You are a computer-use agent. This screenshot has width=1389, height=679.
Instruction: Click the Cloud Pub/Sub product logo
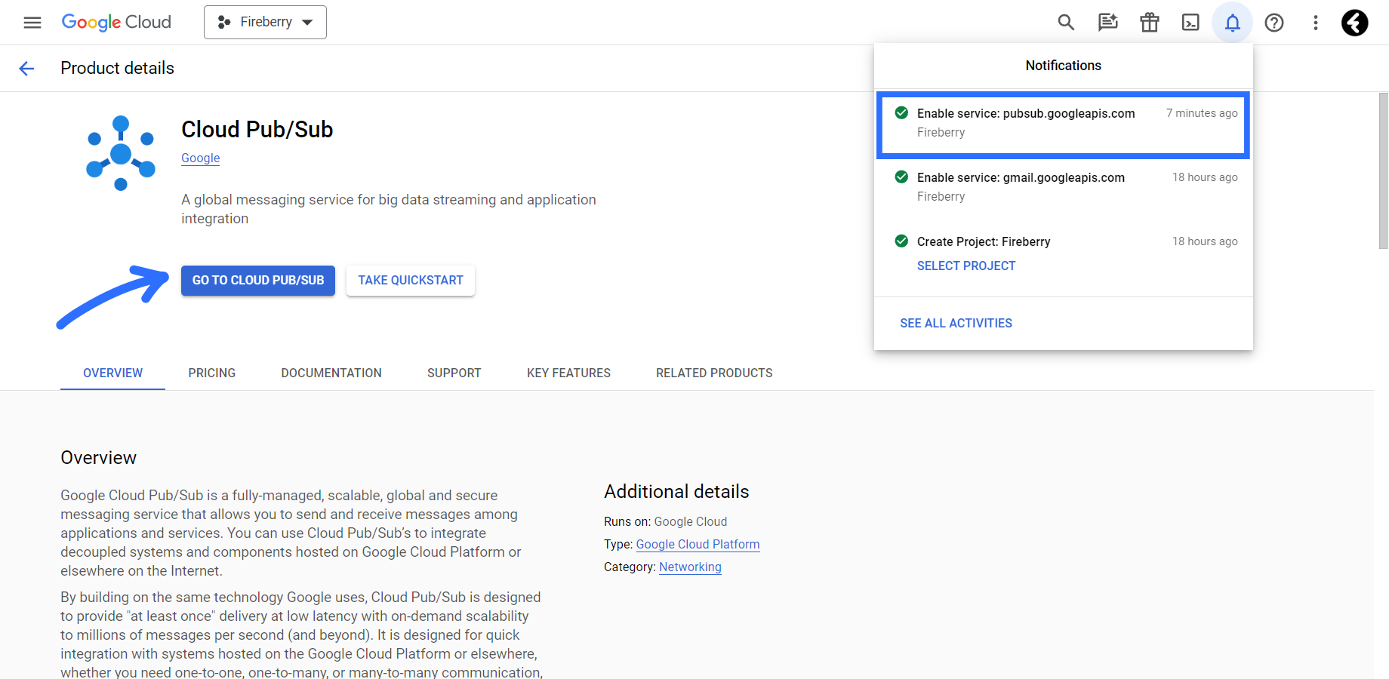tap(121, 153)
